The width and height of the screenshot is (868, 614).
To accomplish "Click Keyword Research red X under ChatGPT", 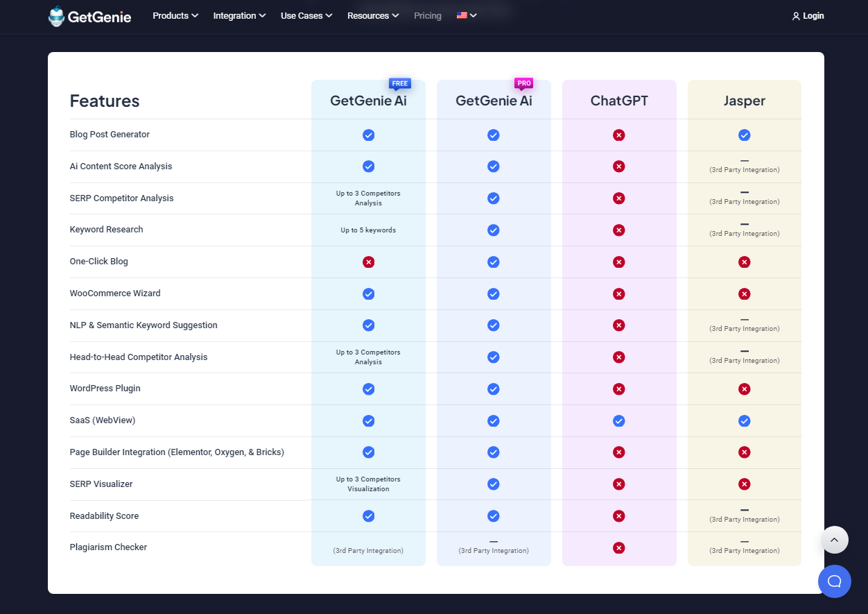I will coord(619,230).
